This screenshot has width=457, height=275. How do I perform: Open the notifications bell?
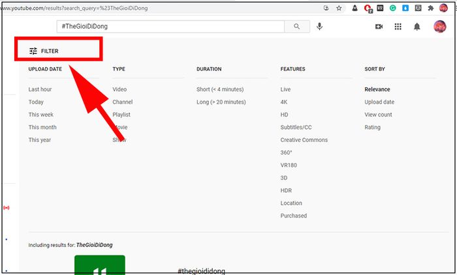[417, 27]
